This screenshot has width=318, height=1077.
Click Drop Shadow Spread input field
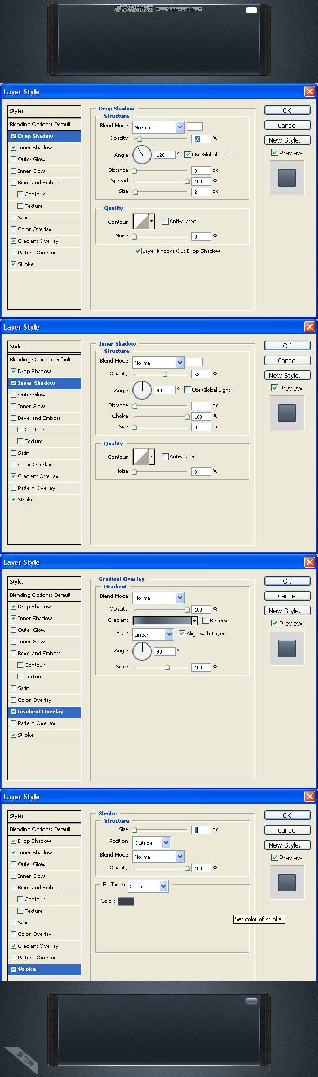coord(201,181)
